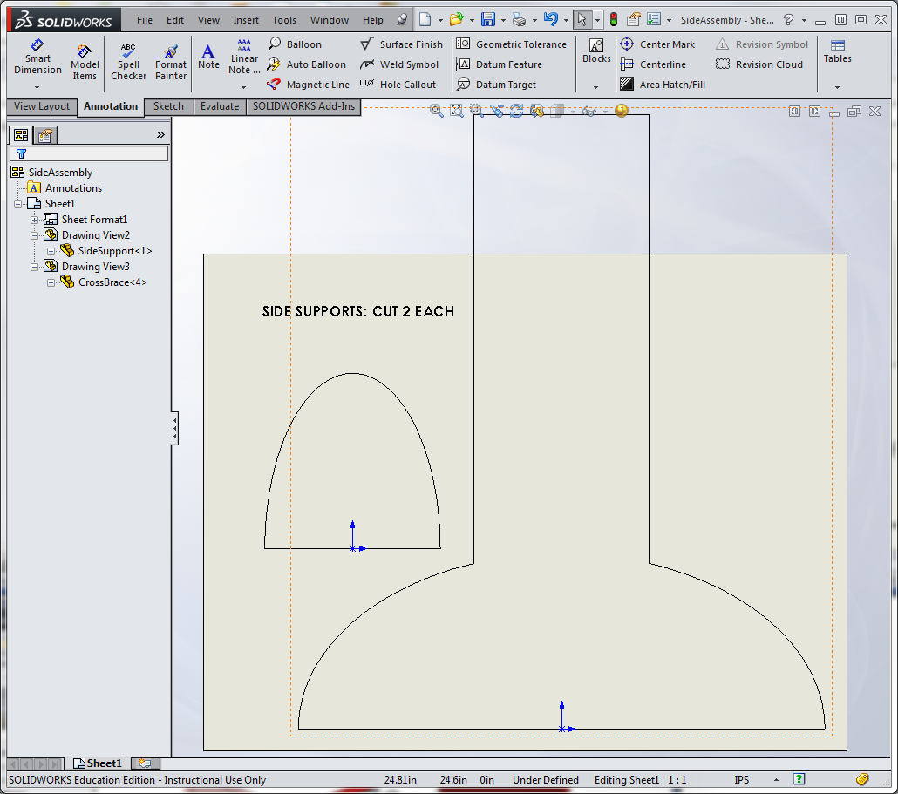This screenshot has width=898, height=794.
Task: Insert a Magnetic Line
Action: 308,85
